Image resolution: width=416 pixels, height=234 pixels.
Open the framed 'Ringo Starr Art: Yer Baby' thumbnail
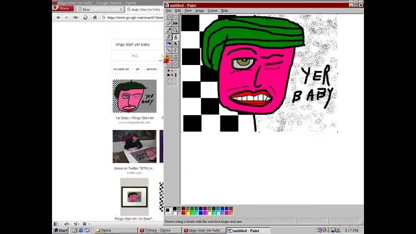pyautogui.click(x=135, y=196)
